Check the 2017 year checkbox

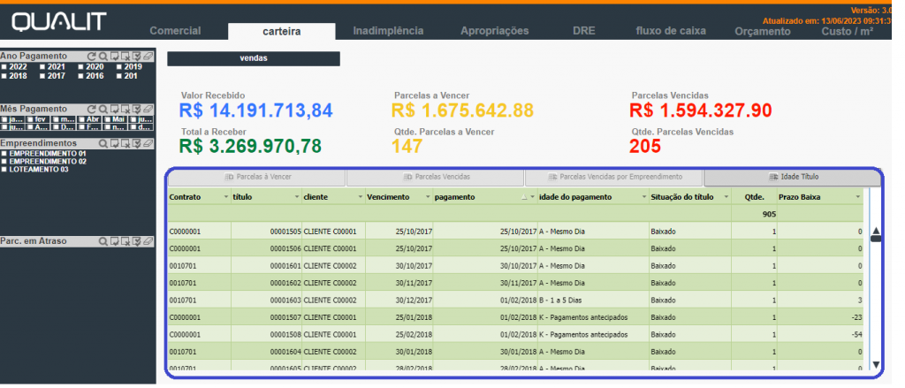[42, 76]
